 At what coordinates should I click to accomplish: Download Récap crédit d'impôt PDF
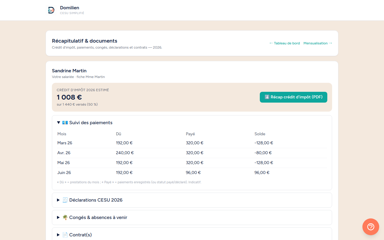[293, 97]
